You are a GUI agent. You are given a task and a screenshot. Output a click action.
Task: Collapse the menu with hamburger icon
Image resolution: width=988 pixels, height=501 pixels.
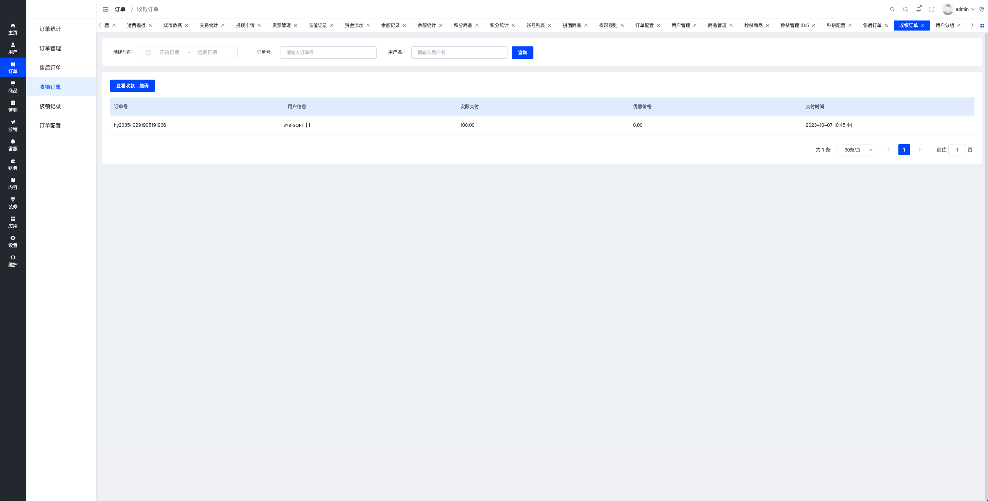click(105, 9)
